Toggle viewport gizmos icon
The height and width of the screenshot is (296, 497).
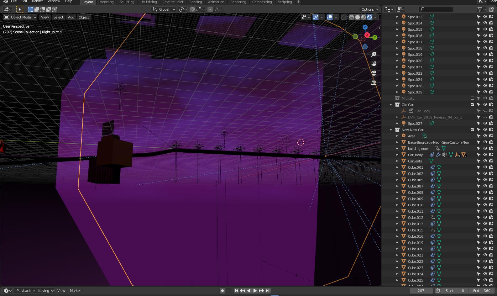pyautogui.click(x=316, y=17)
